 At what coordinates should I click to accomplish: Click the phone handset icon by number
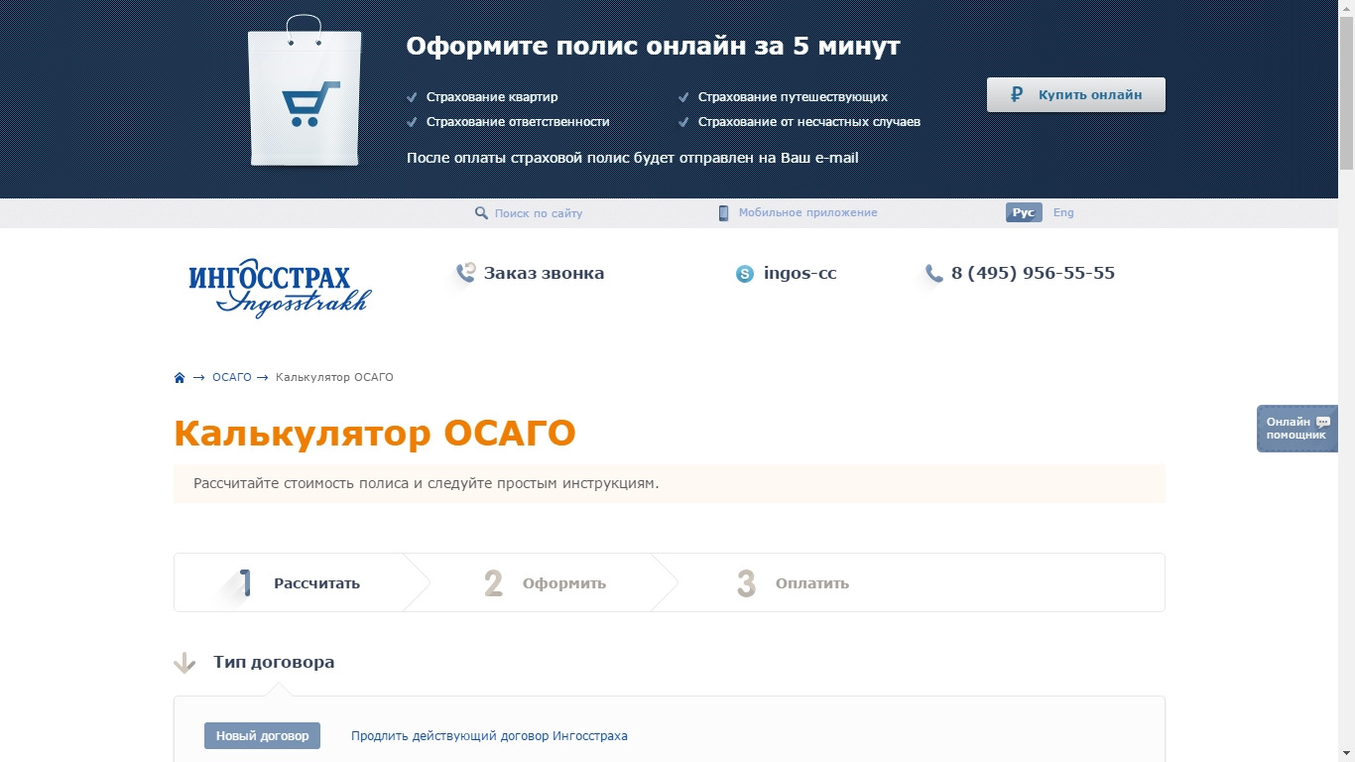[x=933, y=274]
